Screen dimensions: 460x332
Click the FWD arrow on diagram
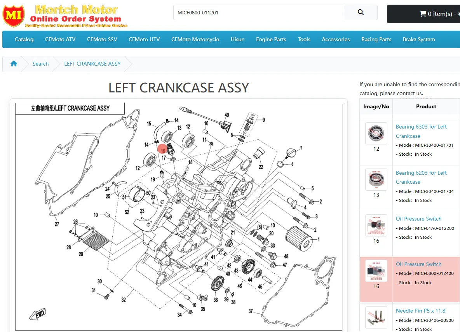click(x=38, y=315)
